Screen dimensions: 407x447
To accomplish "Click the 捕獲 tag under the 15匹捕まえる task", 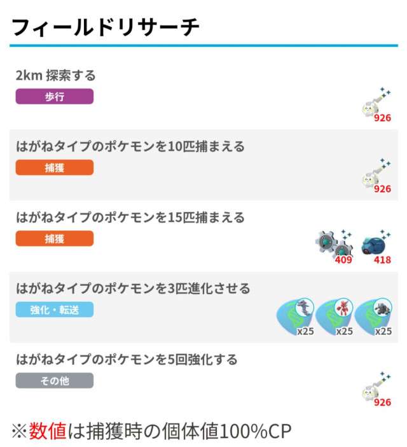I will click(55, 239).
